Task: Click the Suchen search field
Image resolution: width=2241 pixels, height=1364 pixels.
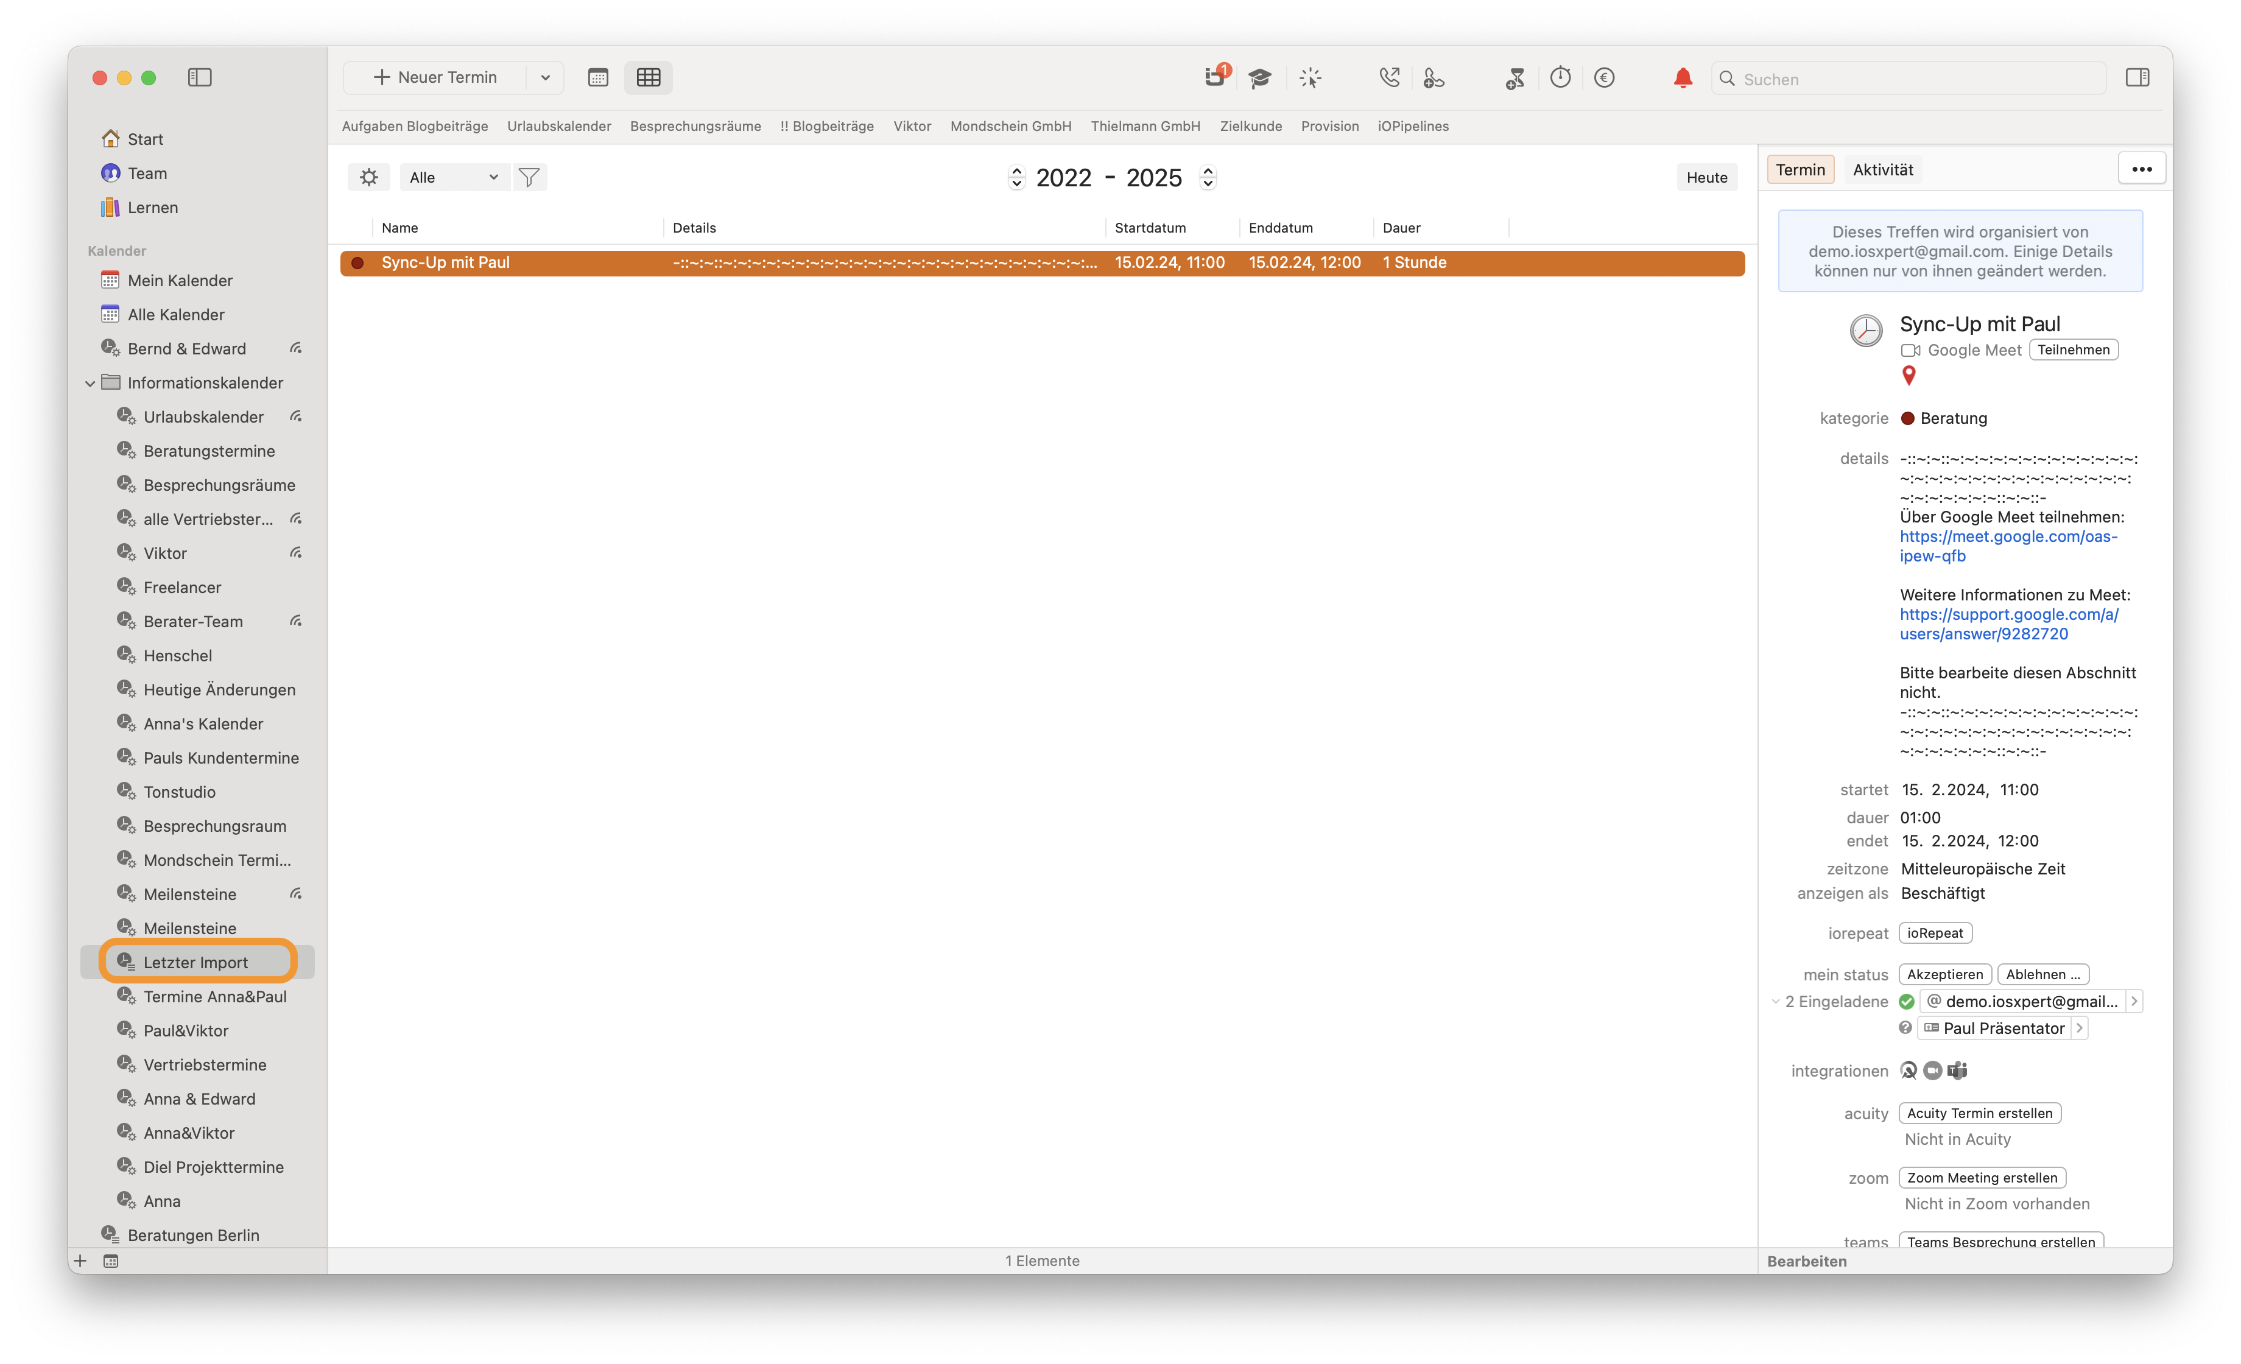Action: pos(1908,78)
